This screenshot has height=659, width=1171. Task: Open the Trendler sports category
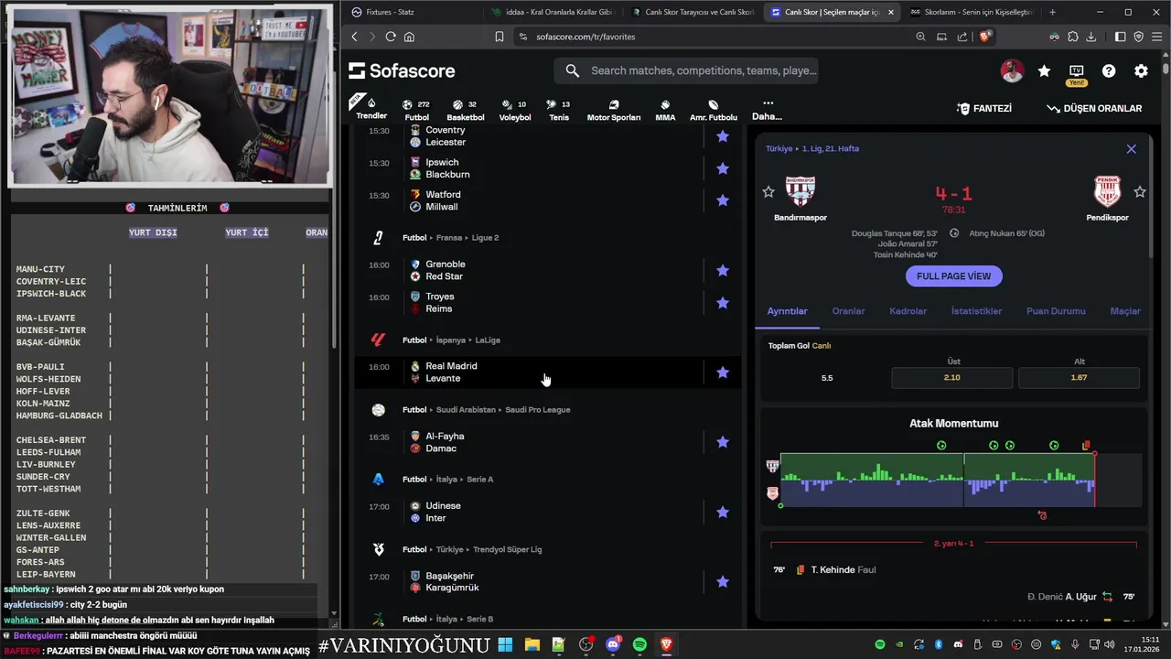pyautogui.click(x=371, y=109)
